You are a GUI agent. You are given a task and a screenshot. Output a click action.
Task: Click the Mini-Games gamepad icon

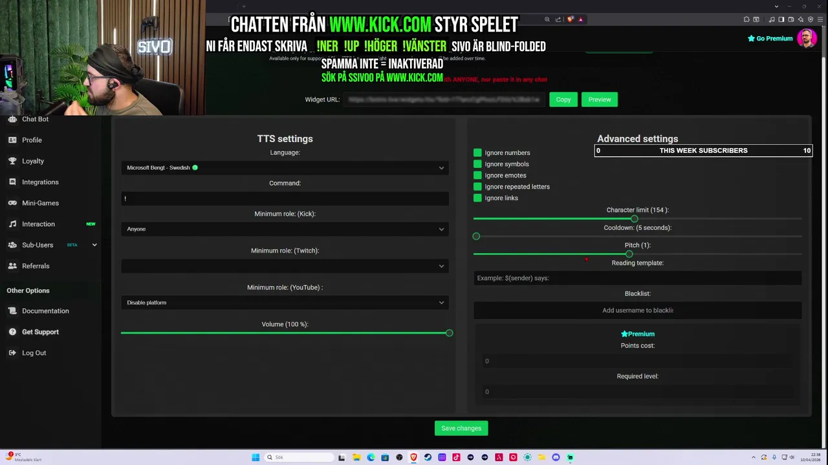coord(12,203)
